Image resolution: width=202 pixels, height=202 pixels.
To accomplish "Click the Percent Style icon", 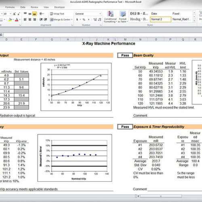I will pyautogui.click(x=84, y=20).
